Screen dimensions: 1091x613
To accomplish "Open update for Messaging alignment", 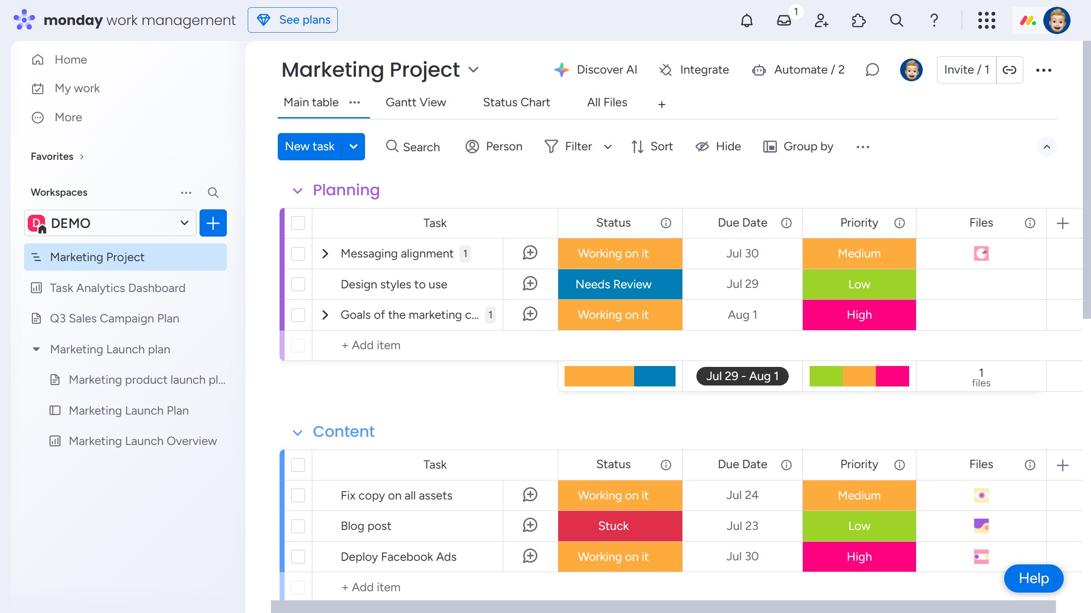I will pyautogui.click(x=530, y=253).
